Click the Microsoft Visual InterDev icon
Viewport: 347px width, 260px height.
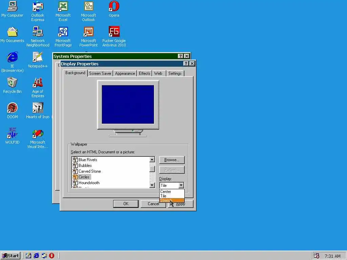point(38,138)
